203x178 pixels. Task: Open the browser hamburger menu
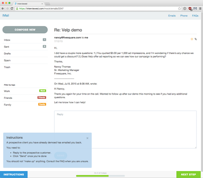coord(200,8)
